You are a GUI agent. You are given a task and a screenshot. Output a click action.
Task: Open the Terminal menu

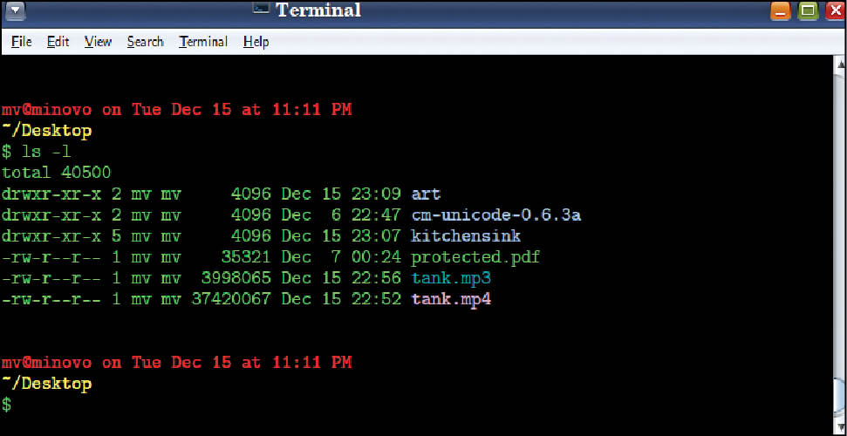click(x=203, y=42)
